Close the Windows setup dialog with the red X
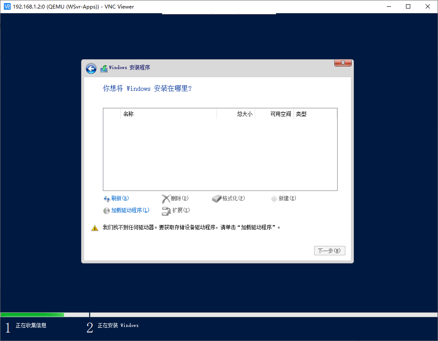The width and height of the screenshot is (438, 341). (x=343, y=63)
